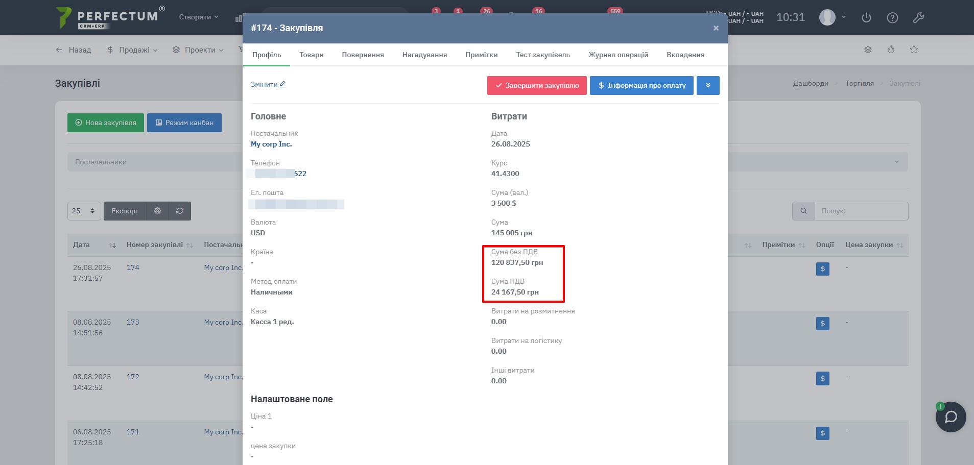This screenshot has width=974, height=465.
Task: Click the power icon in top bar
Action: (x=866, y=18)
